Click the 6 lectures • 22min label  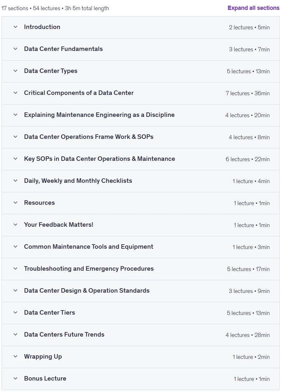pos(248,159)
